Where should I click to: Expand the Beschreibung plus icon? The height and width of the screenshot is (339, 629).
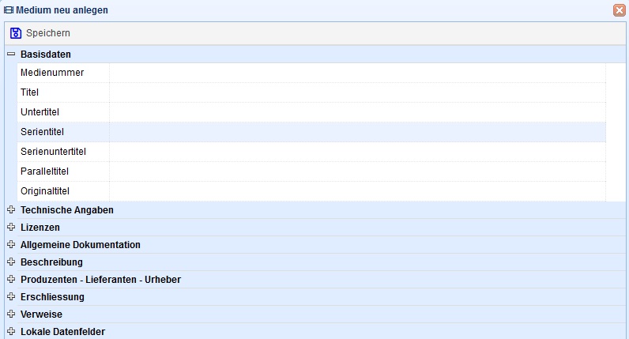click(x=11, y=262)
